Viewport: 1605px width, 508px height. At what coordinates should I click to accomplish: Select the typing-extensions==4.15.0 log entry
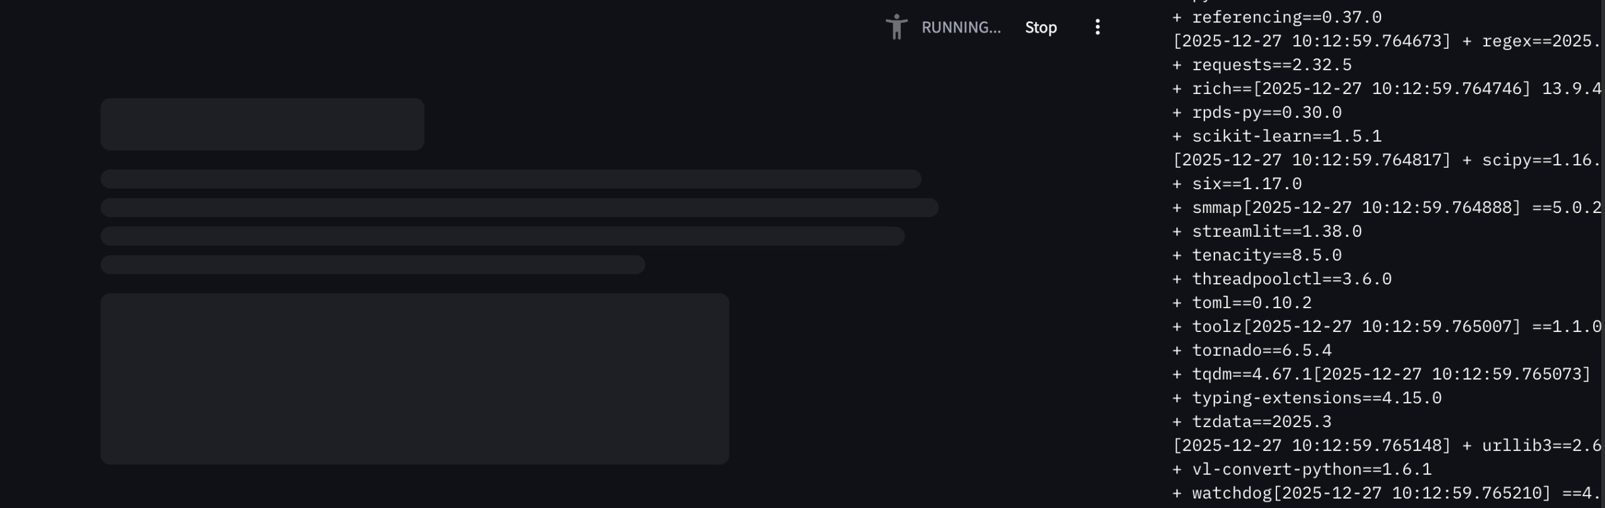pyautogui.click(x=1317, y=398)
